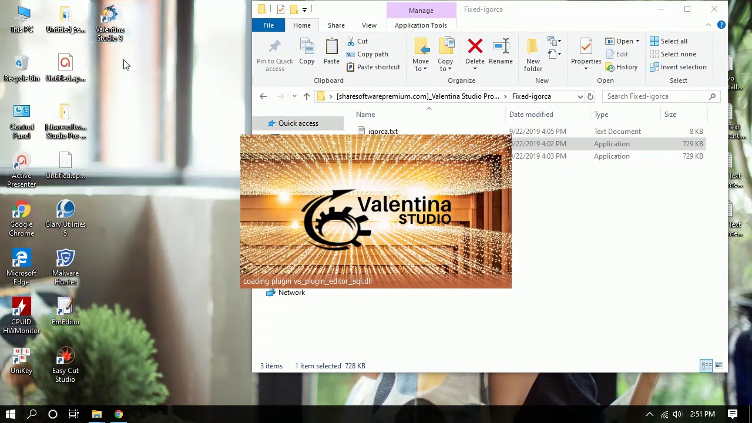752x423 pixels.
Task: Switch to the Home ribbon tab
Action: pyautogui.click(x=302, y=25)
